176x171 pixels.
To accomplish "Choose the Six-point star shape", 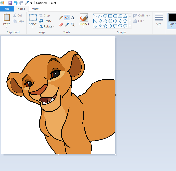I will (x=110, y=26).
